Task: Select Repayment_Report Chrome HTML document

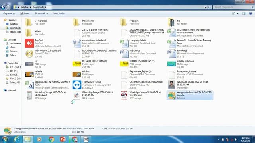Action: click(172, 75)
